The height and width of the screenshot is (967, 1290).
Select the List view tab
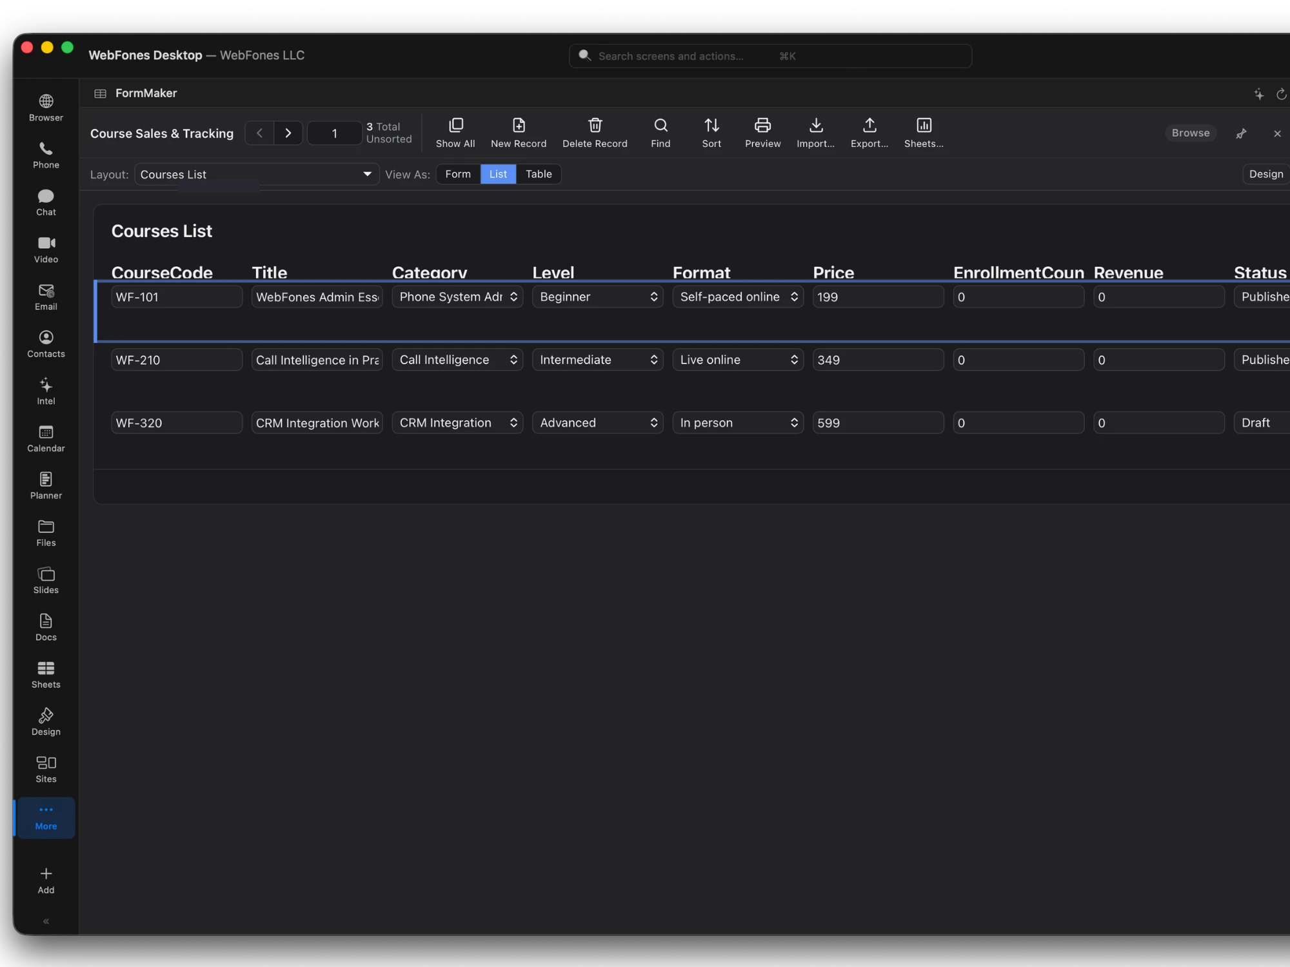[x=498, y=174]
